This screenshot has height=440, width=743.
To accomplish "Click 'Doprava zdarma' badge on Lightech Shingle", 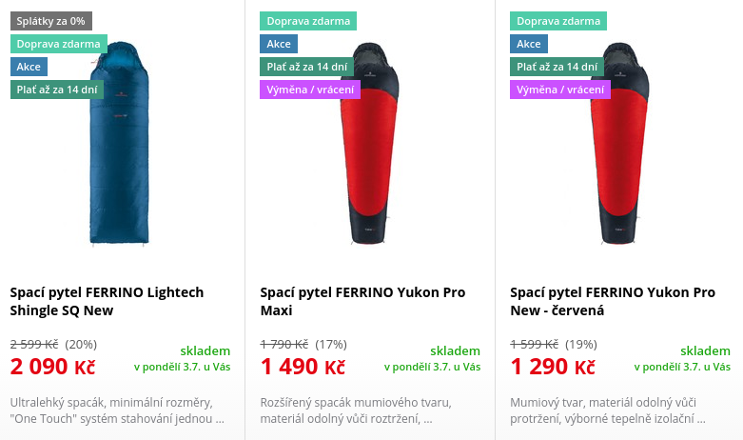I will tap(59, 44).
